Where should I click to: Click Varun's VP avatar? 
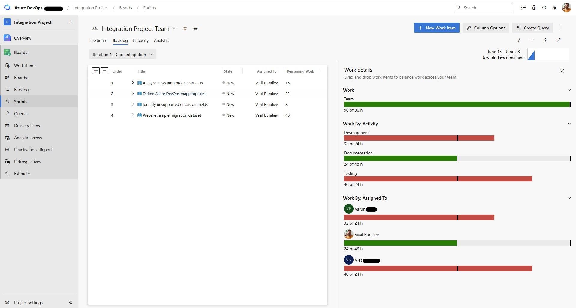(348, 209)
